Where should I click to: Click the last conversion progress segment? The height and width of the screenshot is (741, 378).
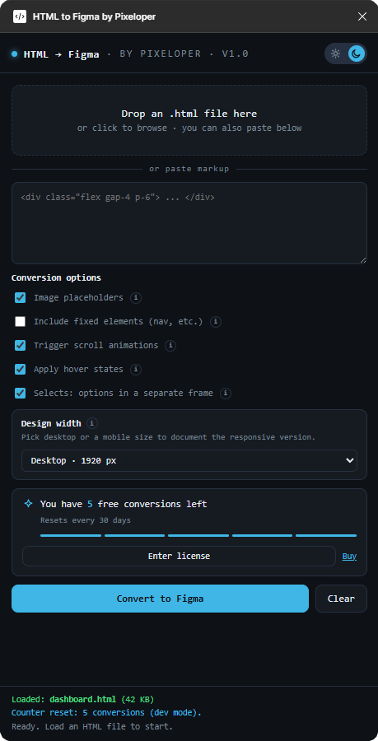(326, 535)
